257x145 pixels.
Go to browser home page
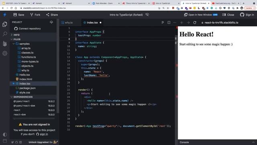(16, 8)
